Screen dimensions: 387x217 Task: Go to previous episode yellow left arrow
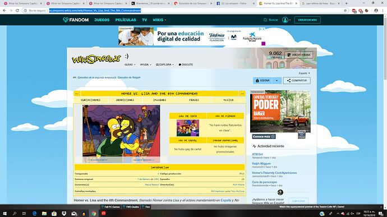click(x=77, y=94)
